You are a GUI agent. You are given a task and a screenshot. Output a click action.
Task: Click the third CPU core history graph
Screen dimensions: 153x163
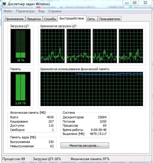(105, 46)
